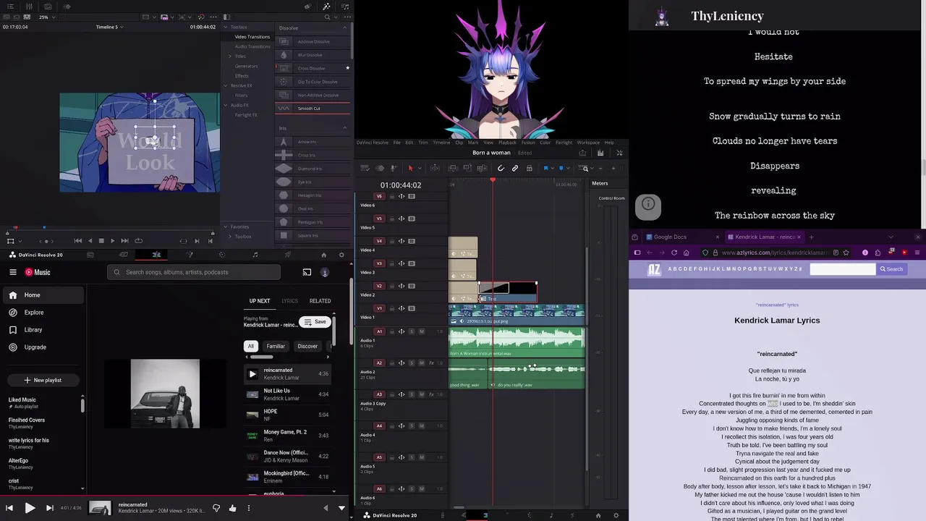Lock the Video 2 track
The height and width of the screenshot is (521, 926).
[392, 286]
